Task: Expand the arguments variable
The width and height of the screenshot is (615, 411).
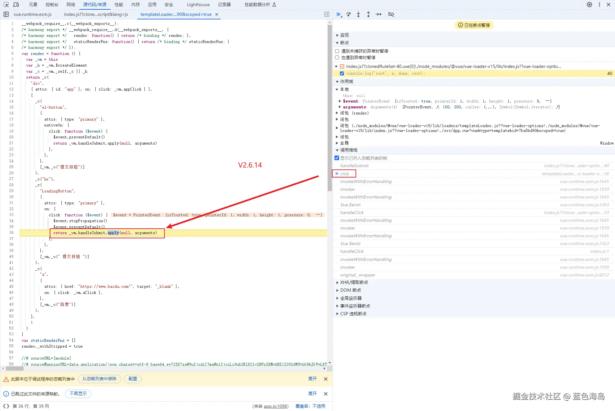Action: pos(340,107)
